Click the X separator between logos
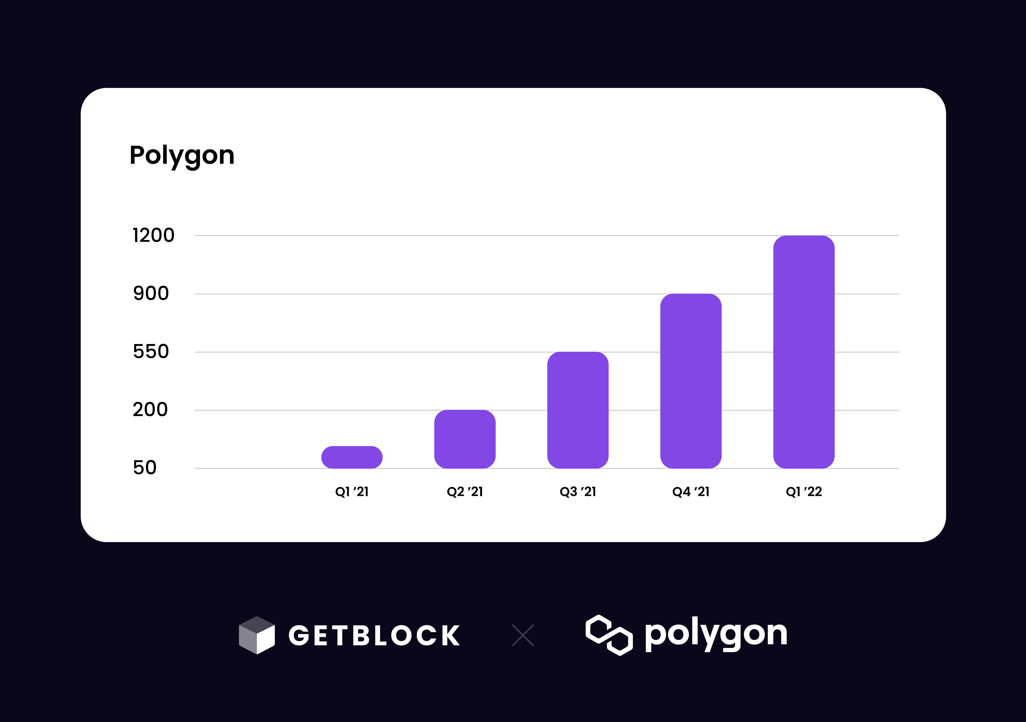1026x722 pixels. point(523,635)
